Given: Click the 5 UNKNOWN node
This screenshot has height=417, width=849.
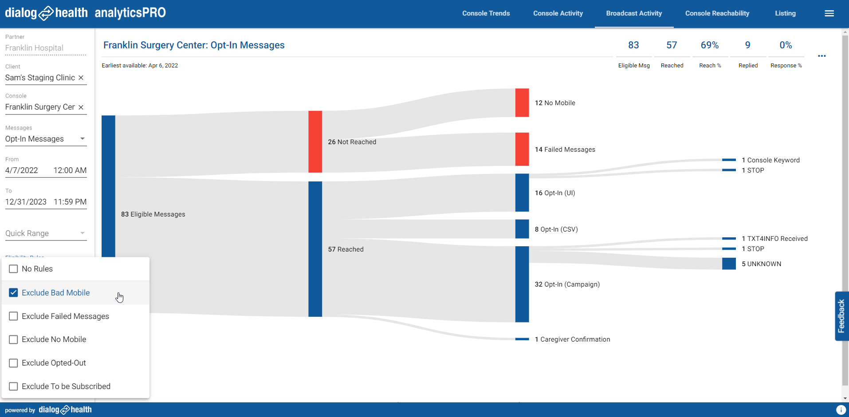Looking at the screenshot, I should tap(729, 264).
